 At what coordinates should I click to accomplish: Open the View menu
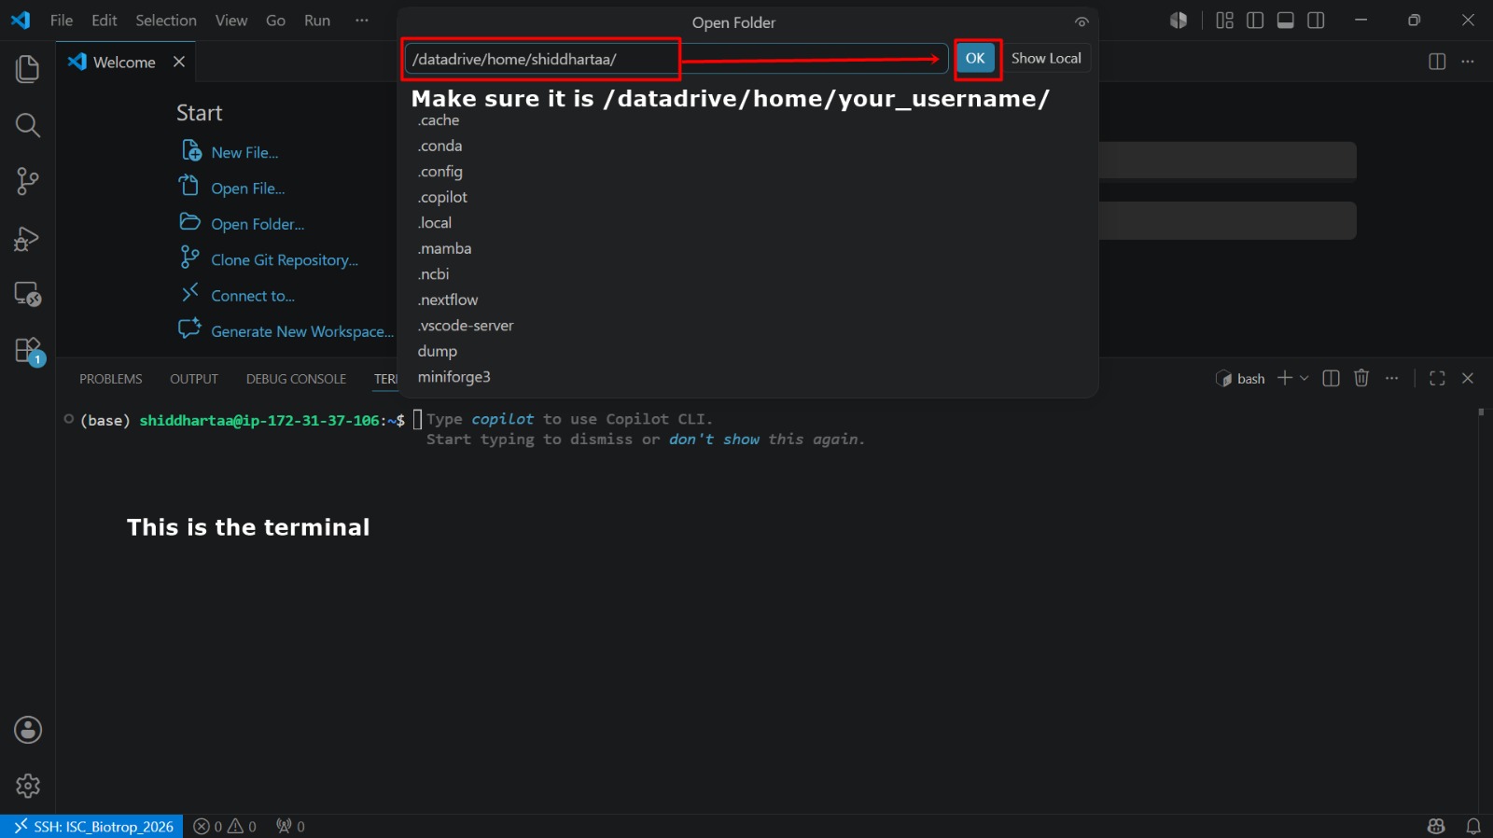(231, 21)
